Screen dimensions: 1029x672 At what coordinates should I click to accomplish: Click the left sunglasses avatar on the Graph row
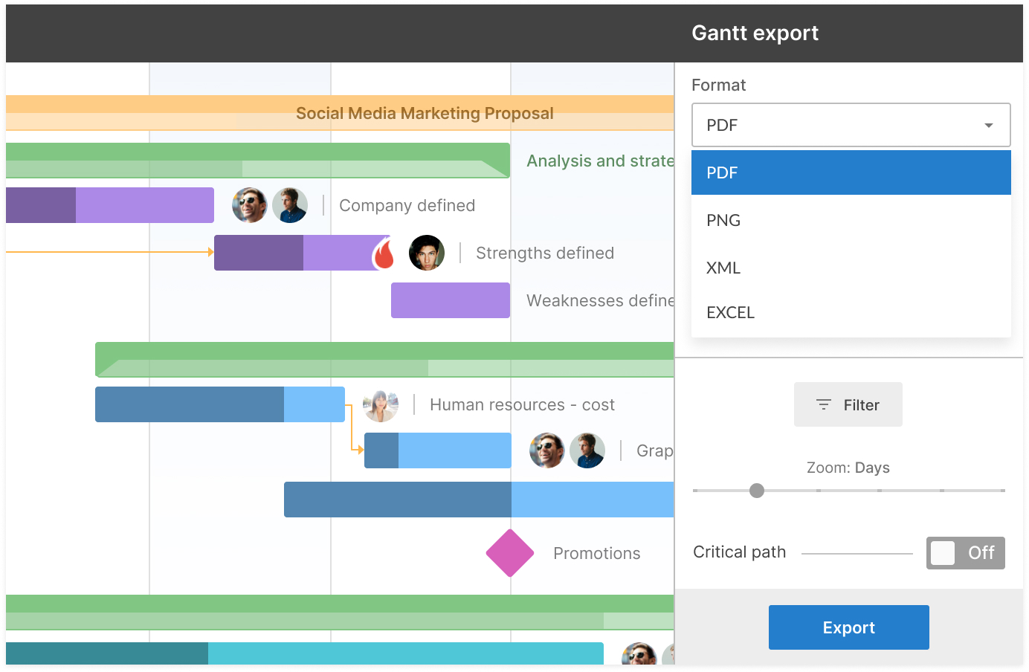click(547, 450)
